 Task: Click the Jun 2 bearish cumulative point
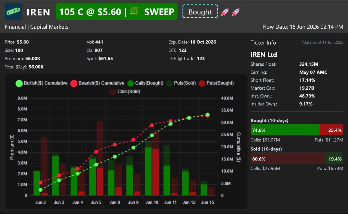[x=40, y=182]
